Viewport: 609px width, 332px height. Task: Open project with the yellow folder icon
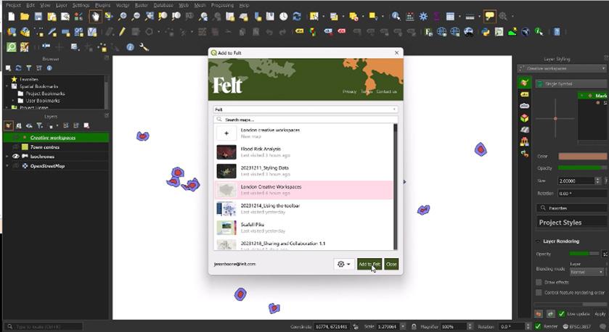pos(25,16)
